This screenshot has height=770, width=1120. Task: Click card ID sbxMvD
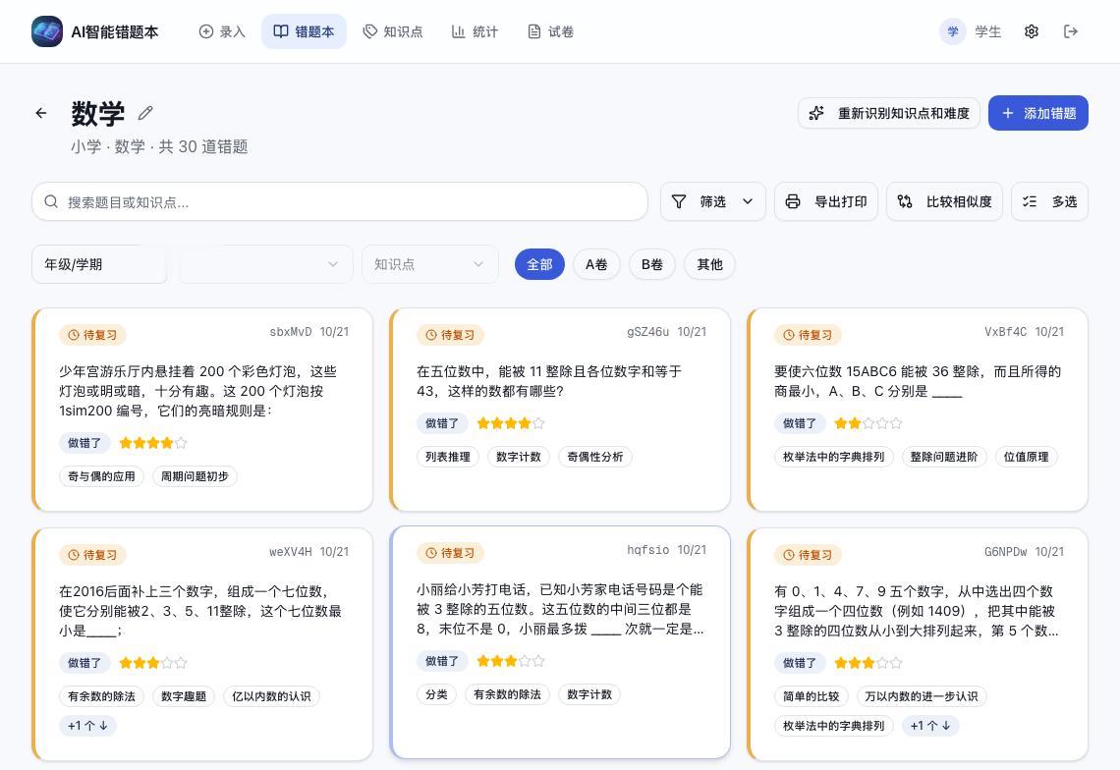291,331
